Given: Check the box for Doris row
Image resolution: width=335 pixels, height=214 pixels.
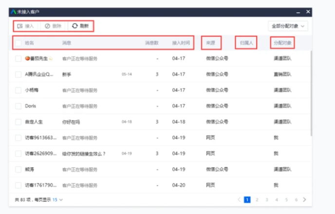Looking at the screenshot, I should click(18, 106).
